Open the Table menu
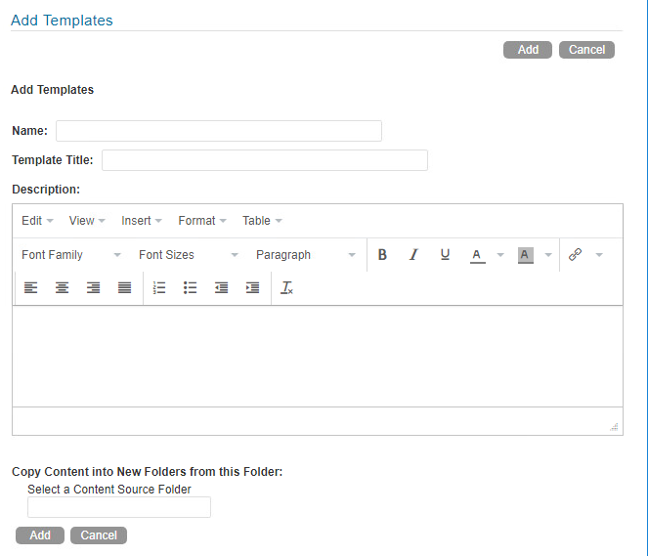648x556 pixels. (x=262, y=221)
